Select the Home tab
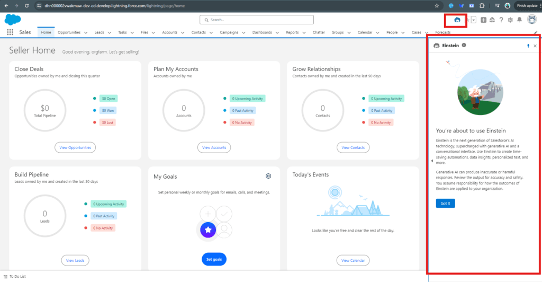The width and height of the screenshot is (542, 282). pos(46,32)
